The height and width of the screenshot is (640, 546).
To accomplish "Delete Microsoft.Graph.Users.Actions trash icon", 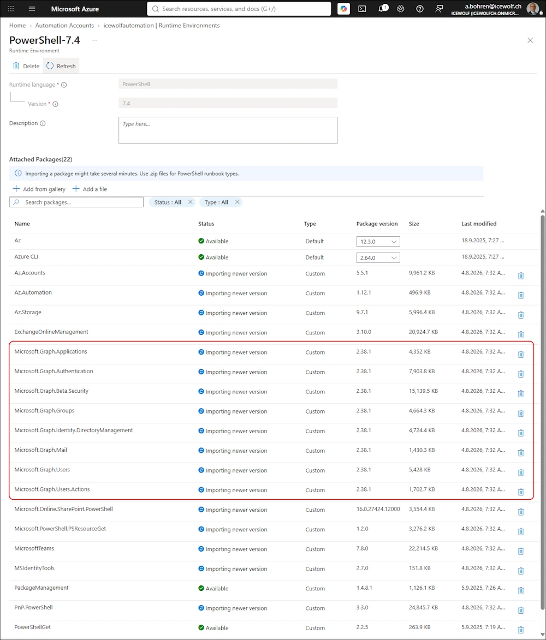I will [x=521, y=492].
